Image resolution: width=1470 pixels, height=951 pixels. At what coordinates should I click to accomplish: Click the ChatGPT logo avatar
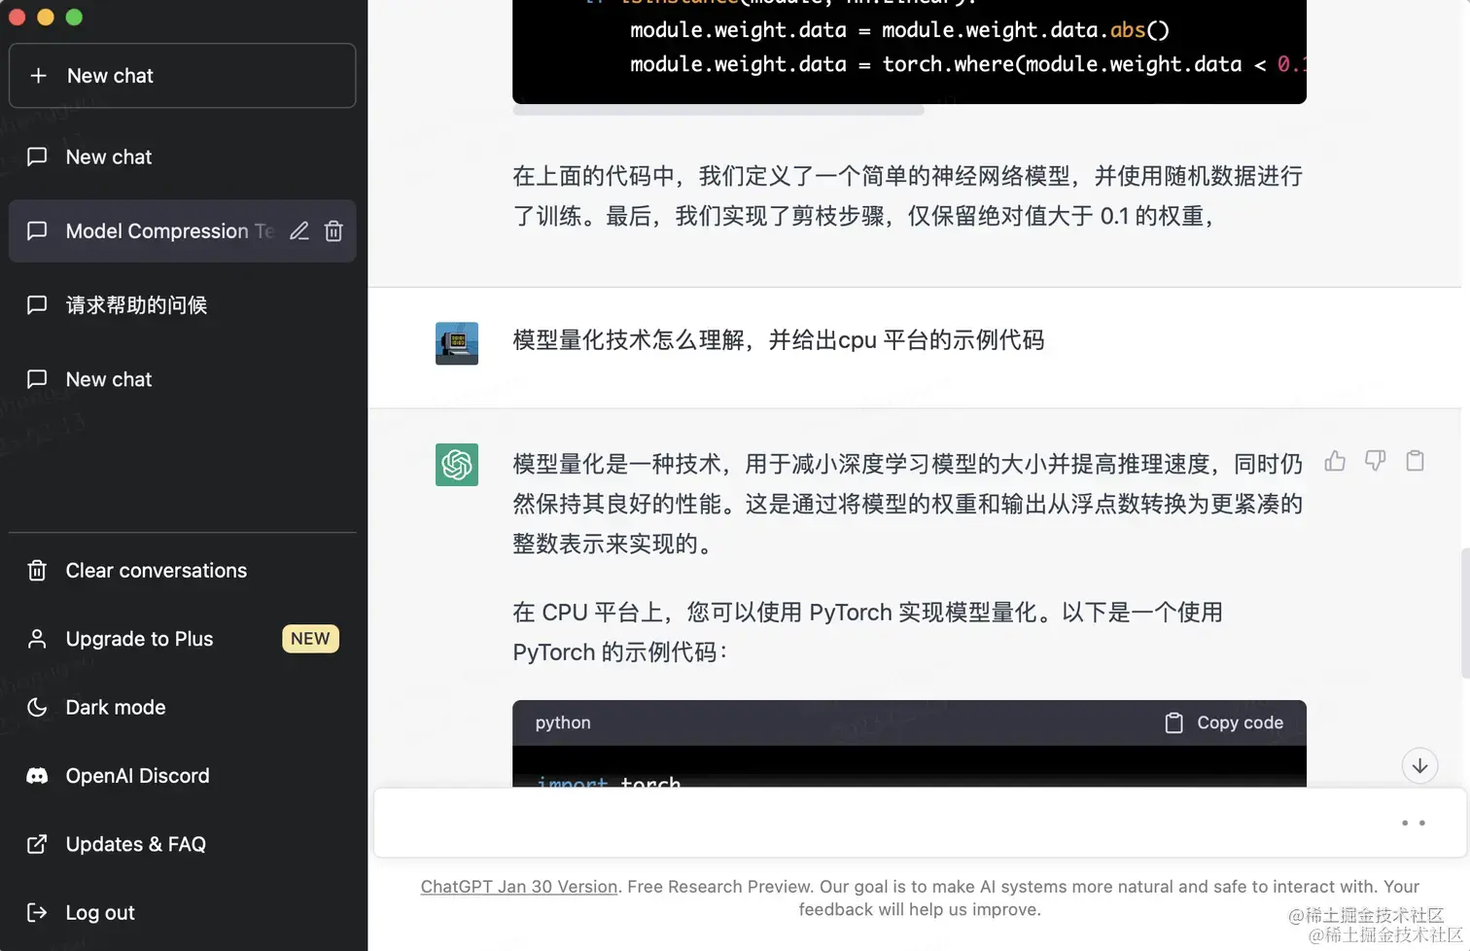pos(457,465)
